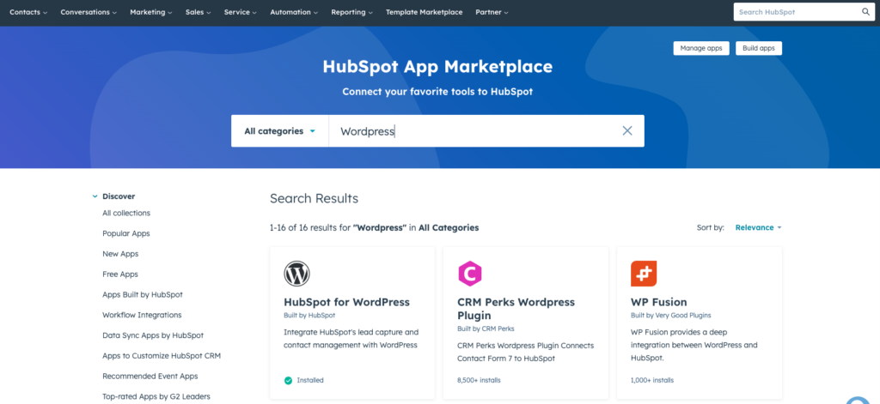Click the Build apps button

click(759, 48)
